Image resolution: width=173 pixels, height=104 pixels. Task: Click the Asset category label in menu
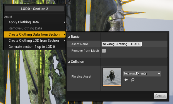pos(8,17)
